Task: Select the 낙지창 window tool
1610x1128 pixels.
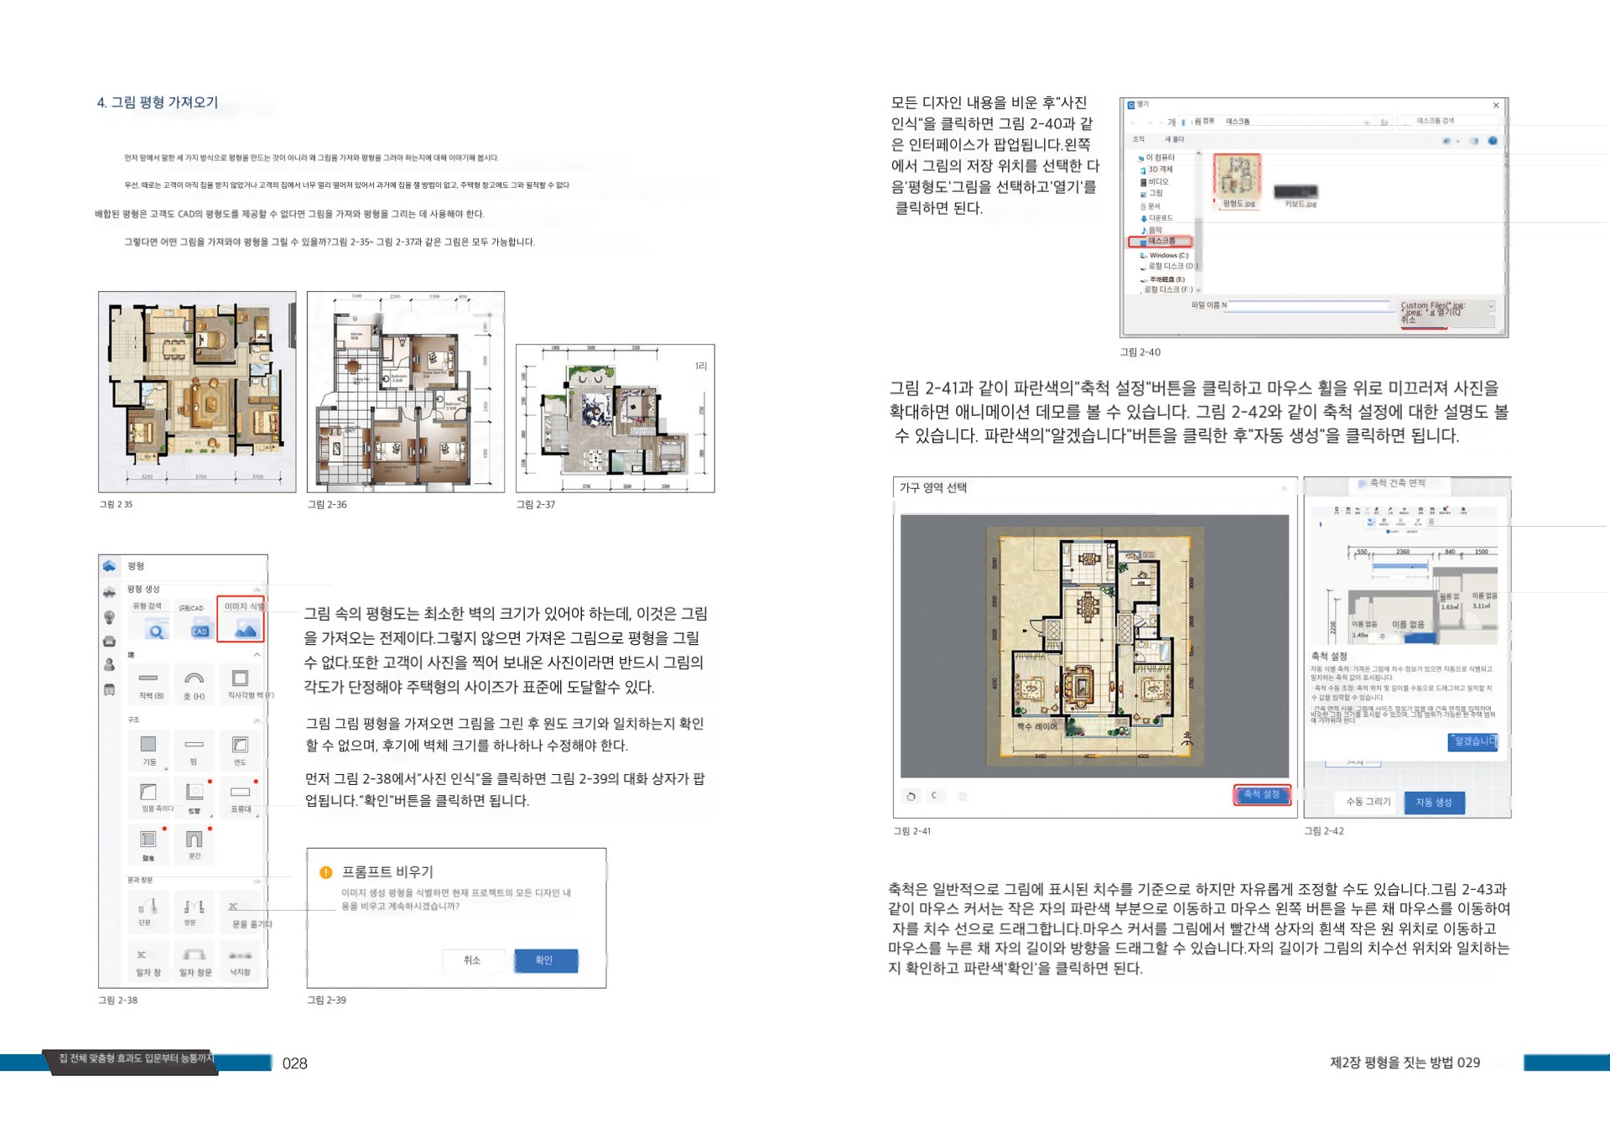Action: (241, 962)
